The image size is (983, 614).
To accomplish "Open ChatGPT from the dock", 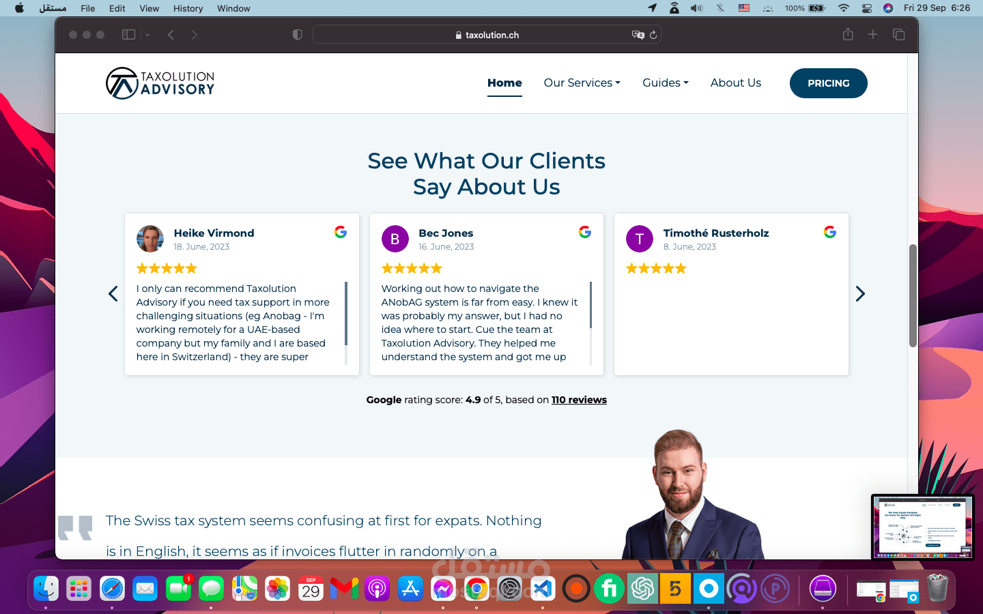I will (x=642, y=588).
